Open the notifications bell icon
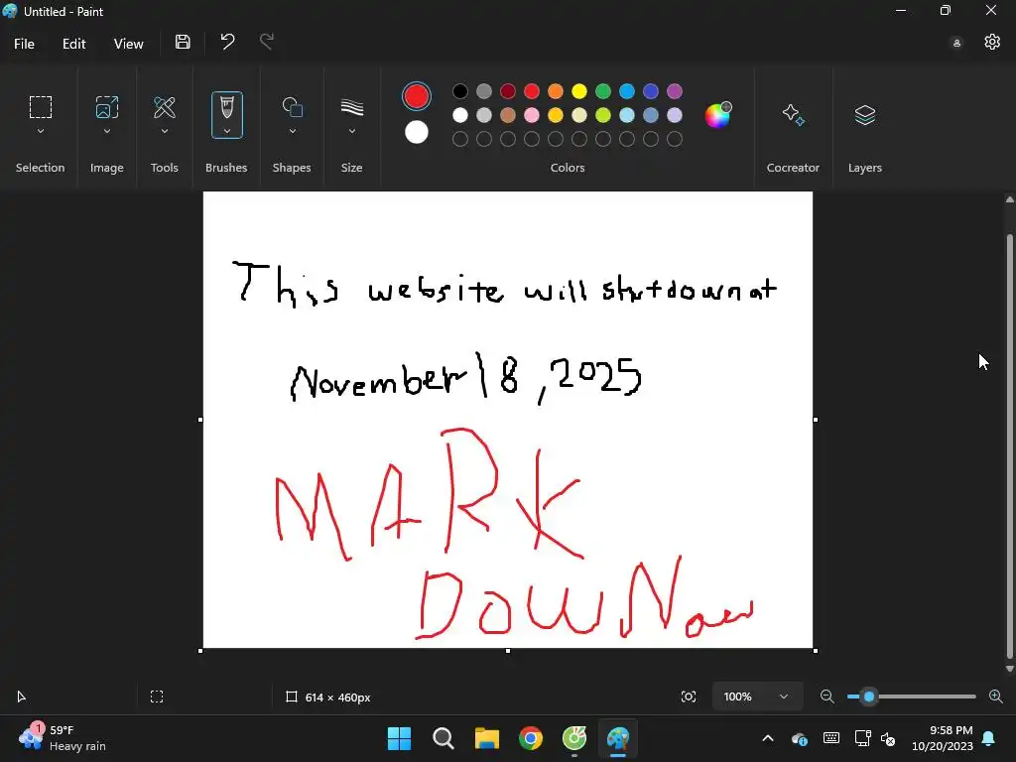 [x=989, y=738]
